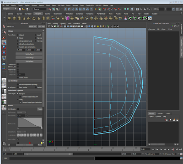This screenshot has width=183, height=164.
Task: Select the polygon sphere shelf icon
Action: tap(10, 19)
